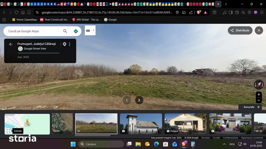Screen dimensions: 266x149
Task: Click the Street View compass
Action: click(259, 85)
